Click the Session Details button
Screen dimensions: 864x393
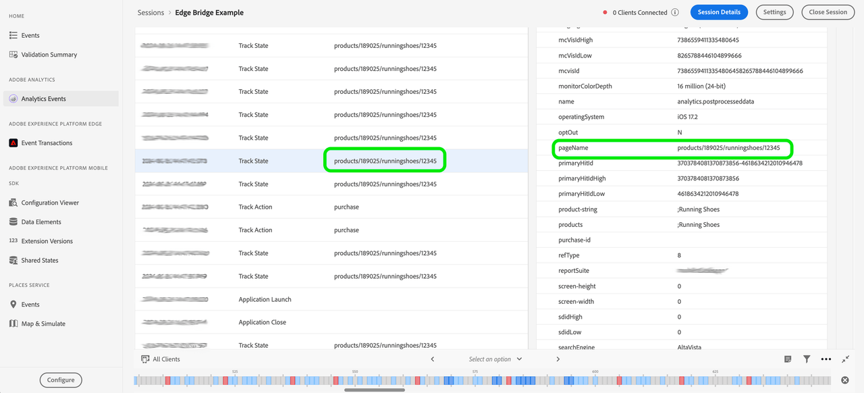pos(719,12)
